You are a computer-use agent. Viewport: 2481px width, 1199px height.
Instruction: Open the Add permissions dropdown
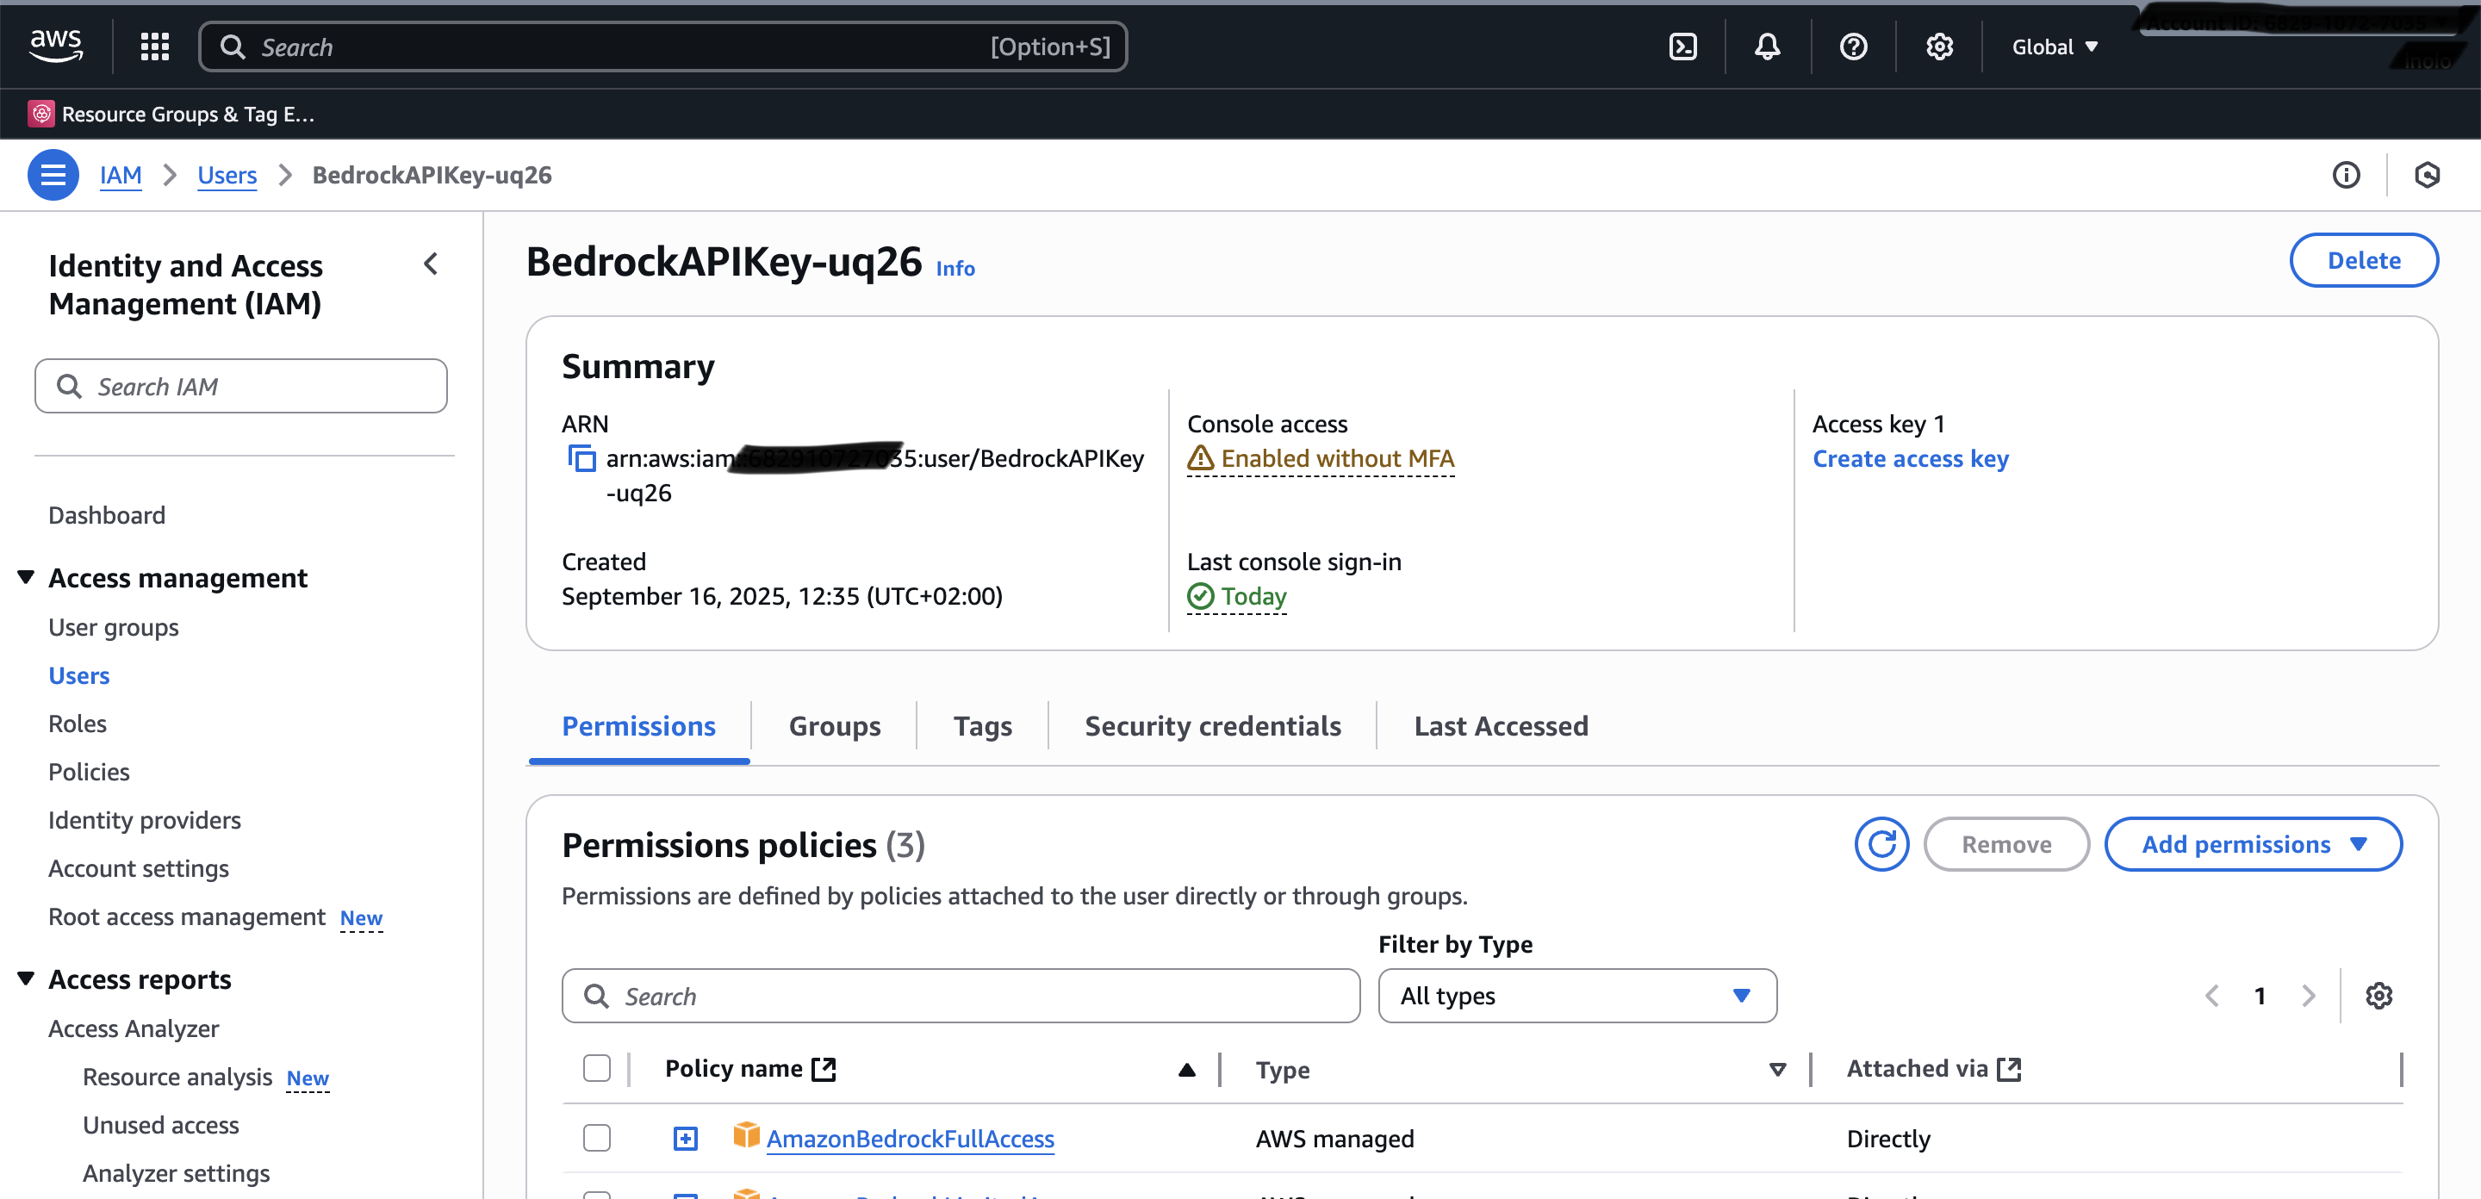pos(2252,843)
